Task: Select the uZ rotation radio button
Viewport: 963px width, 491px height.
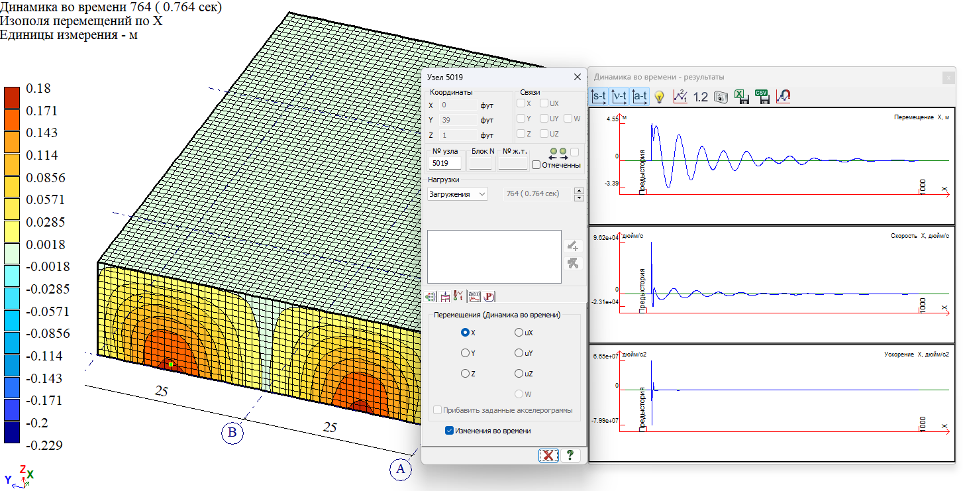Action: pyautogui.click(x=519, y=374)
